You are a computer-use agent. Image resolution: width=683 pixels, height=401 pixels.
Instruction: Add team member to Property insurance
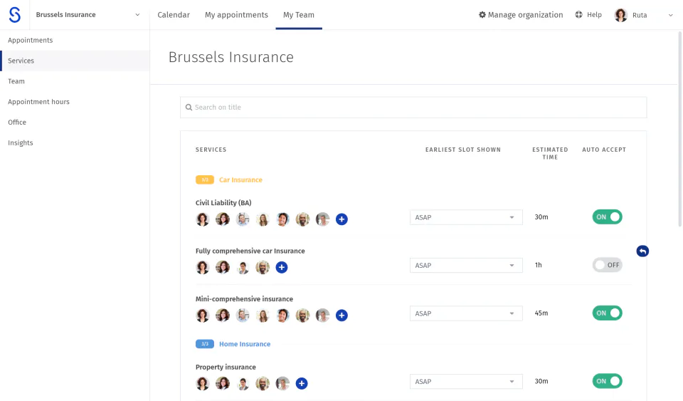pos(302,383)
